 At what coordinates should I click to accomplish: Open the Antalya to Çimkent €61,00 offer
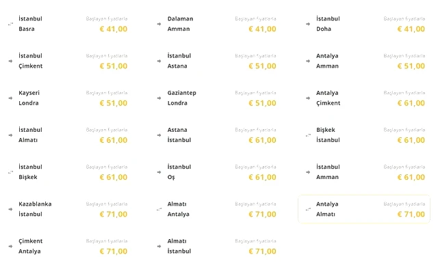click(x=365, y=98)
